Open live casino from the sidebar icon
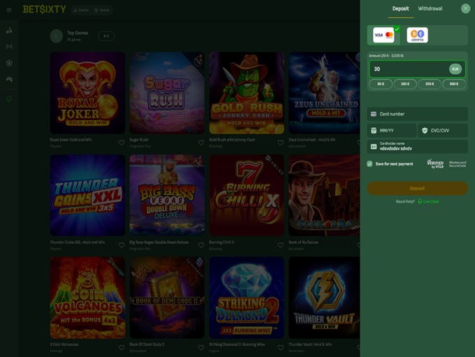This screenshot has width=475, height=357. click(9, 46)
